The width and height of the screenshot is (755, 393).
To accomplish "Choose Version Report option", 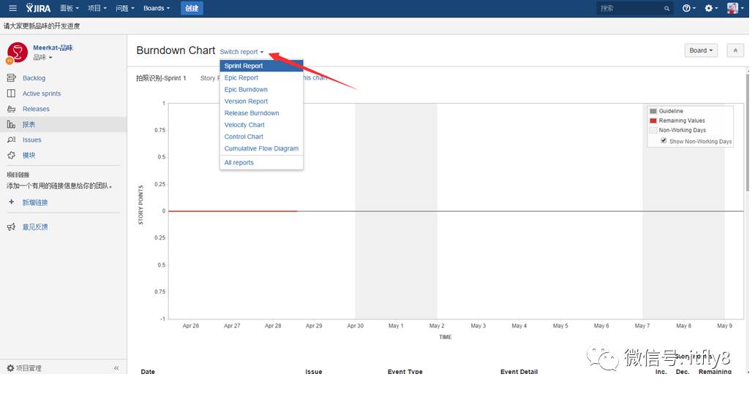I will tap(261, 101).
